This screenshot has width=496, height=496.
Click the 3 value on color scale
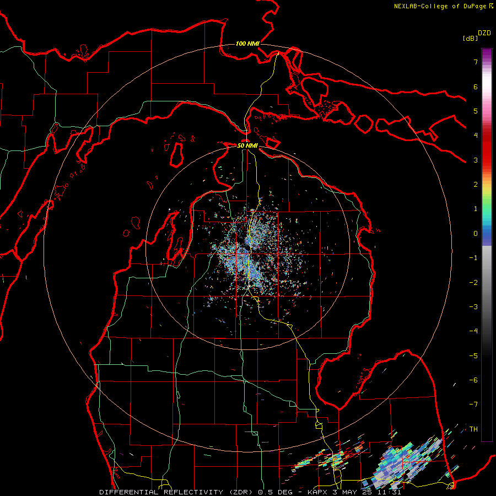pyautogui.click(x=476, y=160)
